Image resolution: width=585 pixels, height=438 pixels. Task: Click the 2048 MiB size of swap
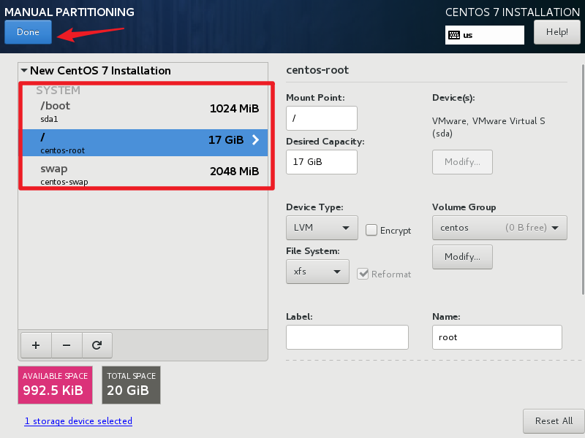point(234,171)
